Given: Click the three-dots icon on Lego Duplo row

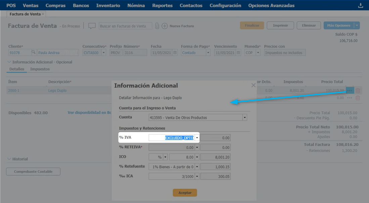Looking at the screenshot, I should pyautogui.click(x=350, y=91).
